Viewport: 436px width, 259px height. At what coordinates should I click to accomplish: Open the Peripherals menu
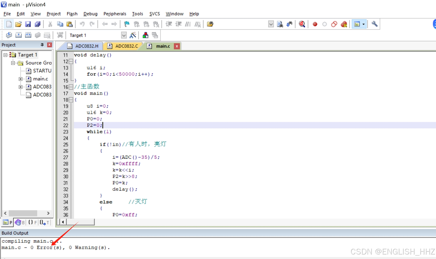pyautogui.click(x=115, y=14)
